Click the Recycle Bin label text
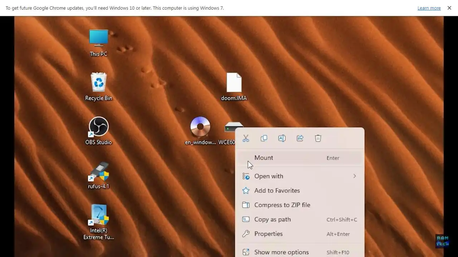The width and height of the screenshot is (458, 257). tap(99, 98)
